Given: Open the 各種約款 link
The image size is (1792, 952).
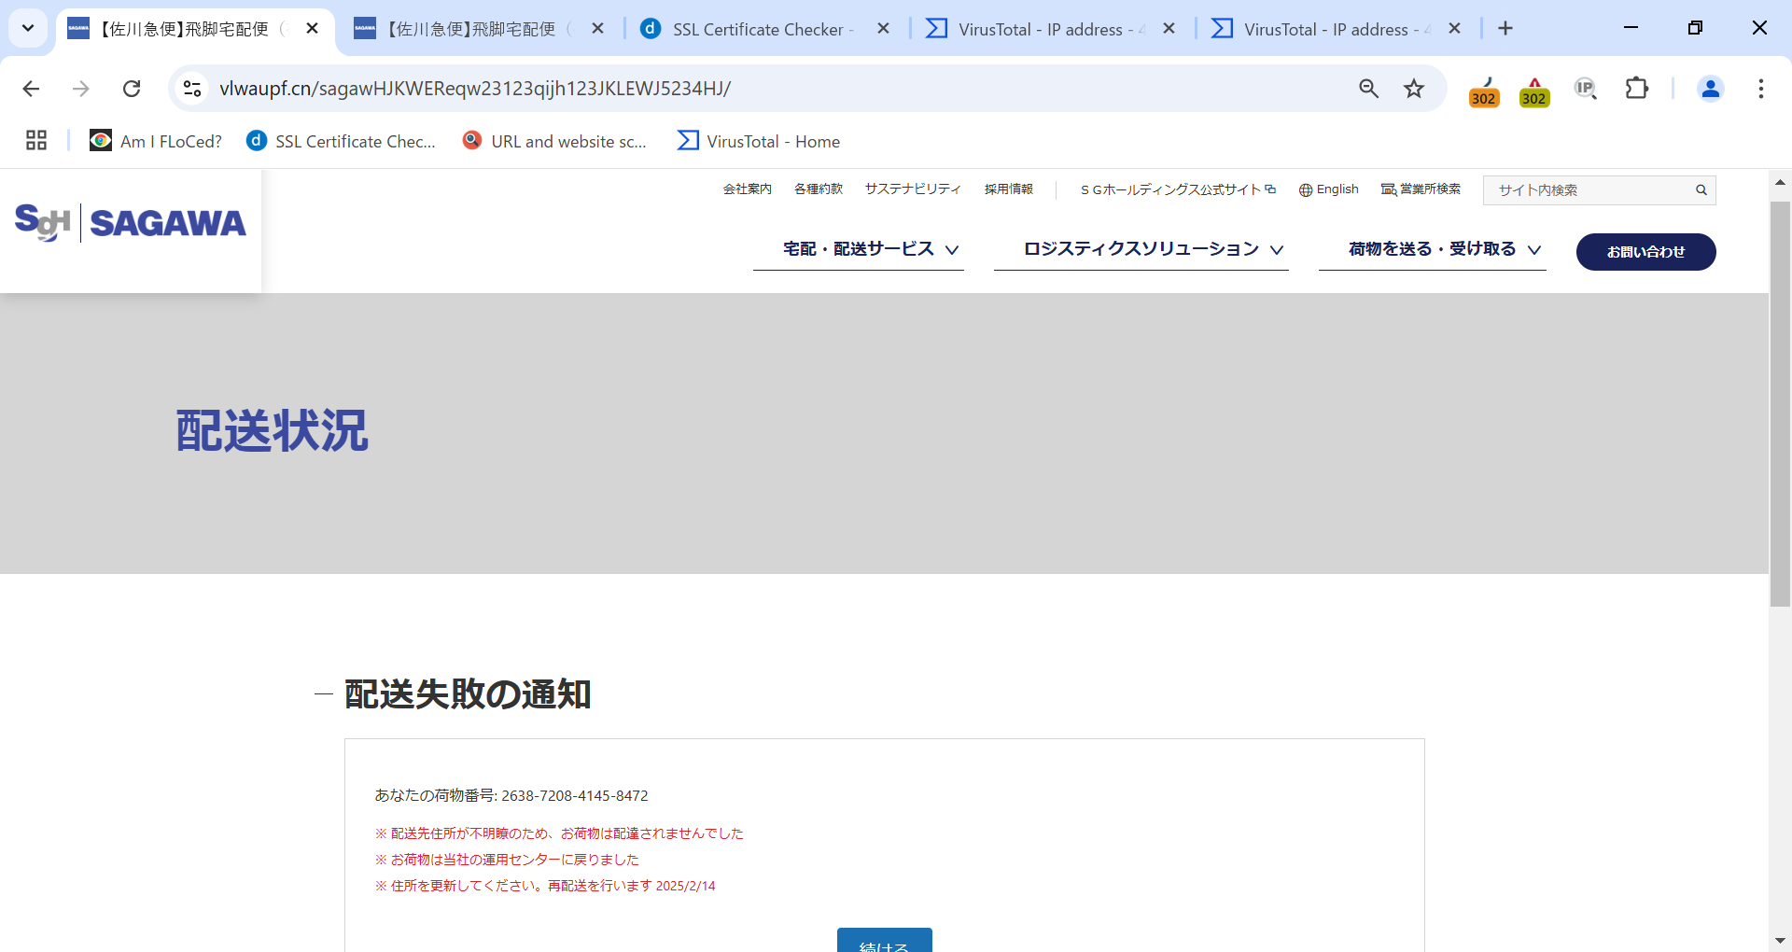Looking at the screenshot, I should 819,189.
